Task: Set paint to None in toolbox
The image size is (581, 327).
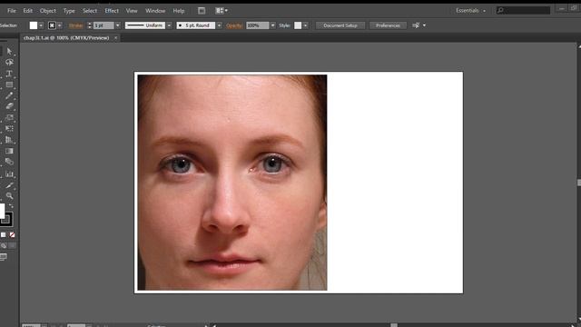Action: tap(12, 234)
